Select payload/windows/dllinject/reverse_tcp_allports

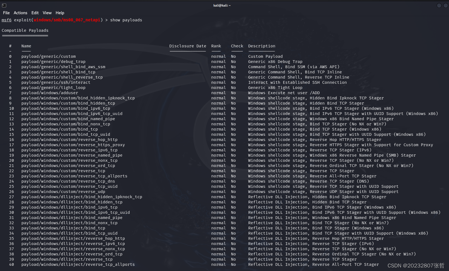click(x=78, y=264)
